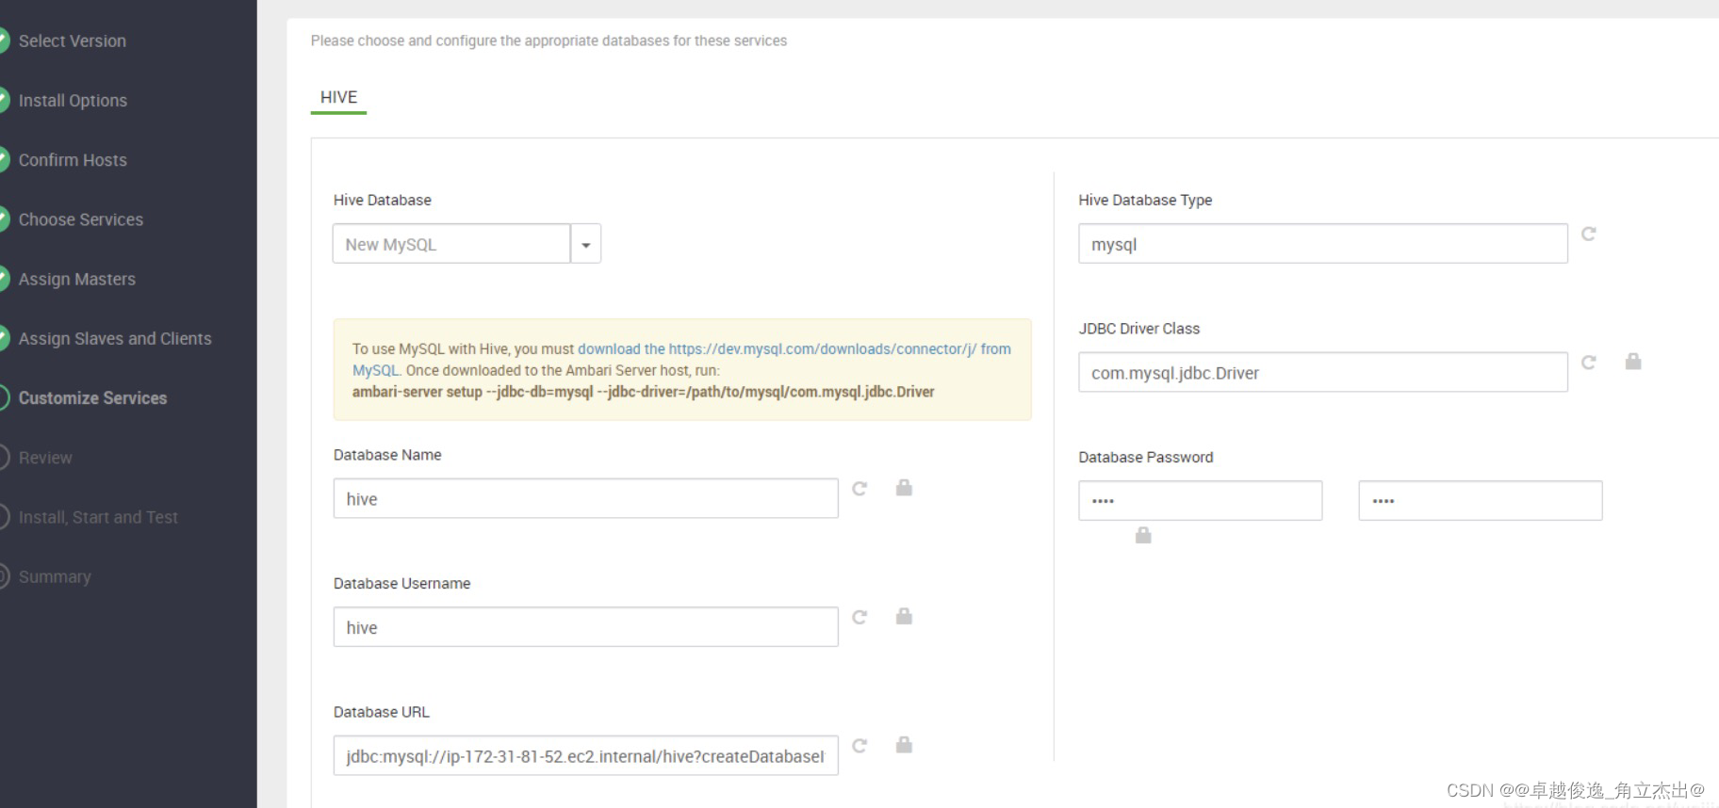Go to Choose Services step
The height and width of the screenshot is (808, 1719).
(x=81, y=219)
